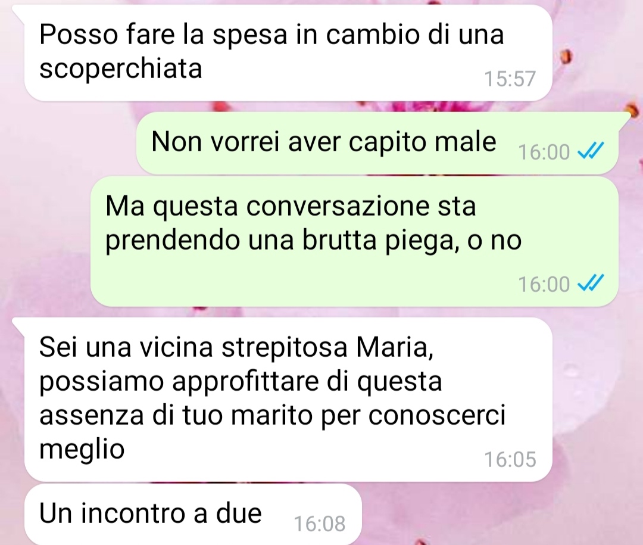Click the word "spesa" in top message

coord(249,35)
